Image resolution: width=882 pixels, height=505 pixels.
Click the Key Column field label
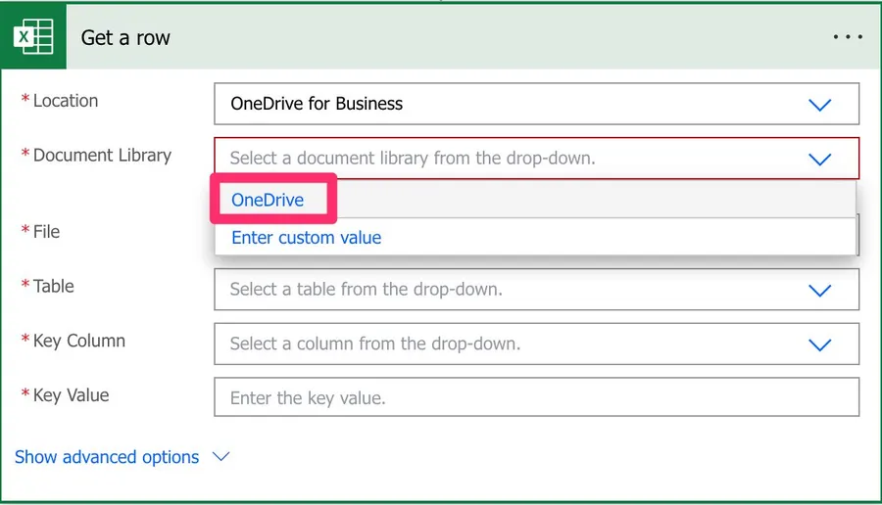tap(78, 342)
